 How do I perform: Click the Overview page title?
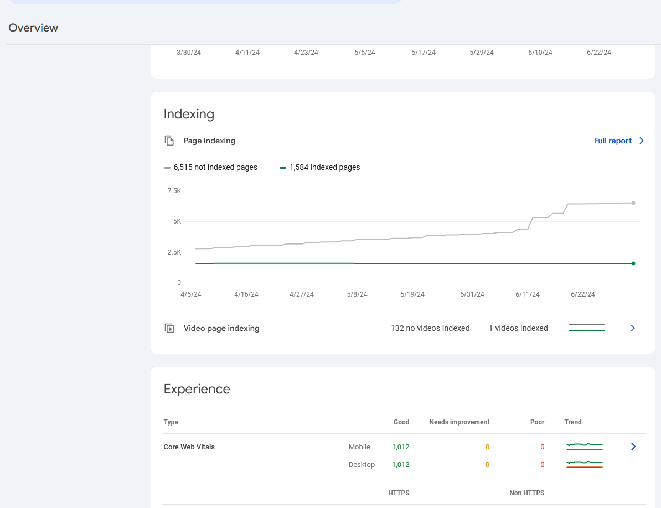point(33,28)
